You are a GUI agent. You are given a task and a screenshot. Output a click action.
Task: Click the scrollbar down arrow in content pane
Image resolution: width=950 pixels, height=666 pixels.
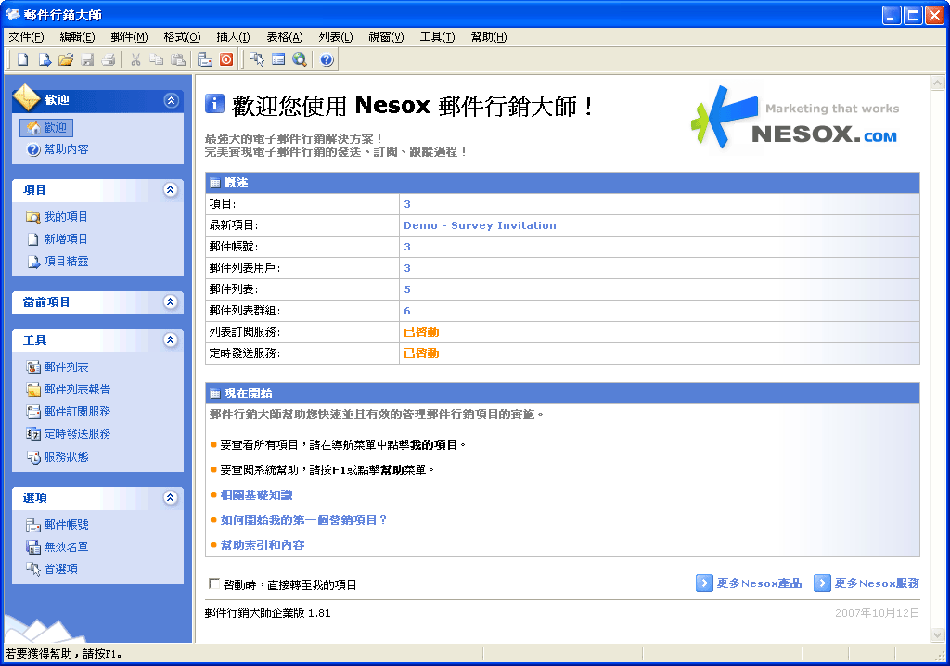coord(936,634)
